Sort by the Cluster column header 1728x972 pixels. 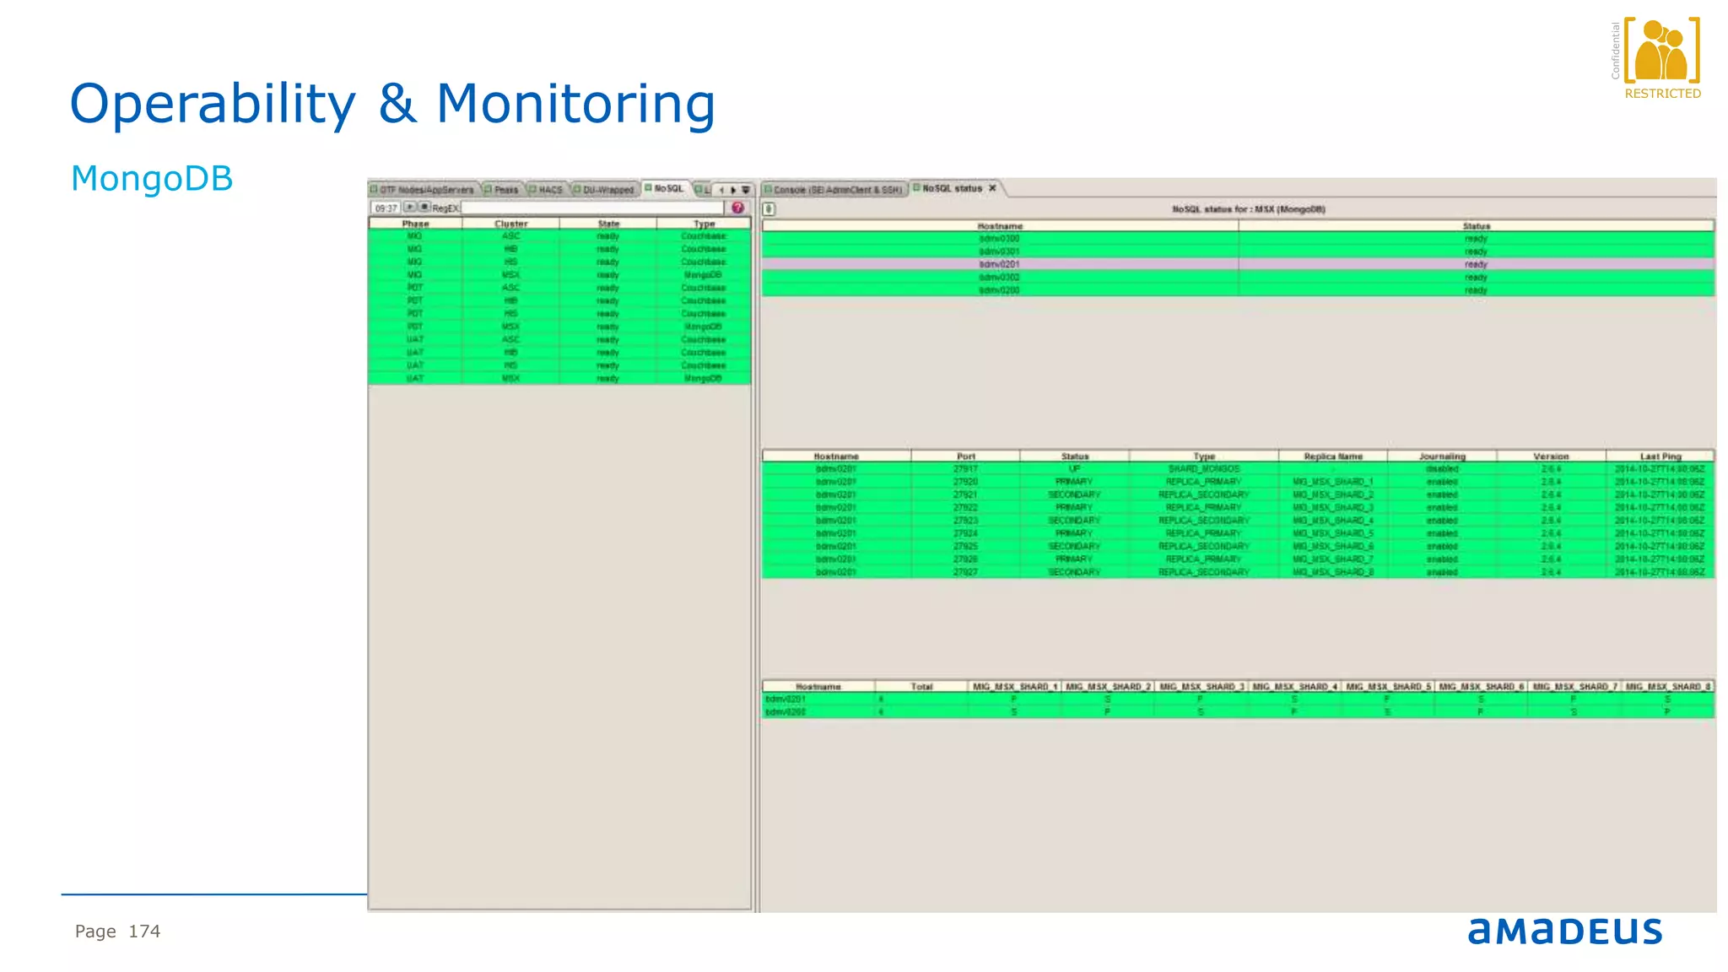point(510,224)
